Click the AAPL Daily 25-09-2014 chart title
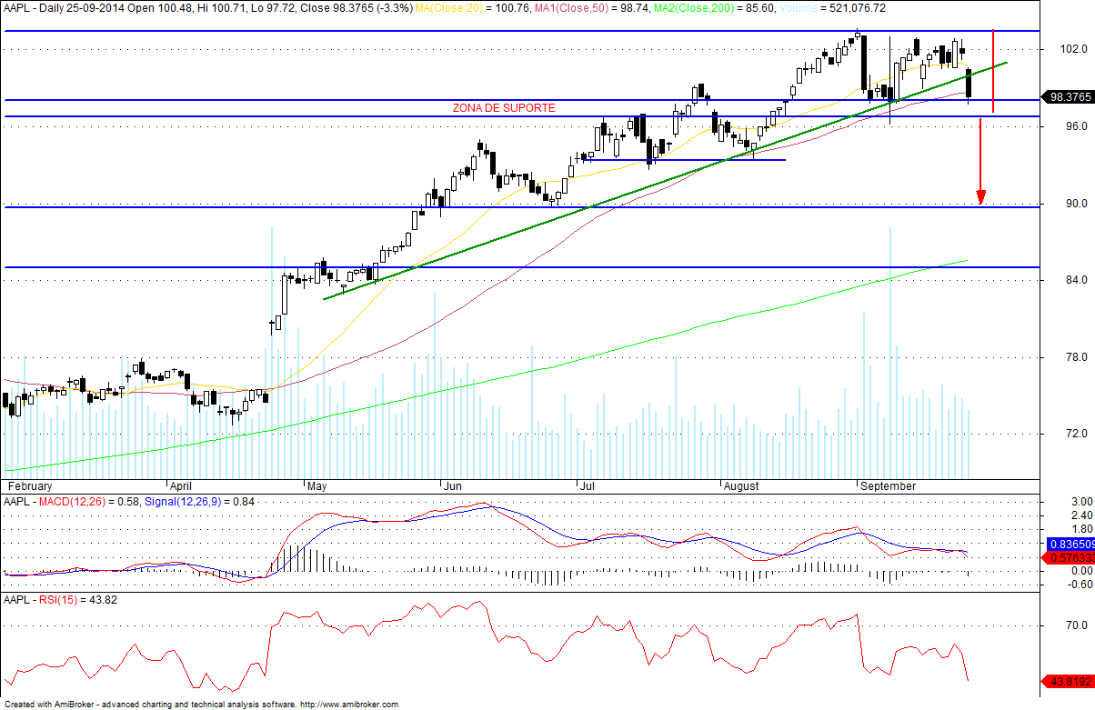This screenshot has width=1095, height=710. (63, 7)
